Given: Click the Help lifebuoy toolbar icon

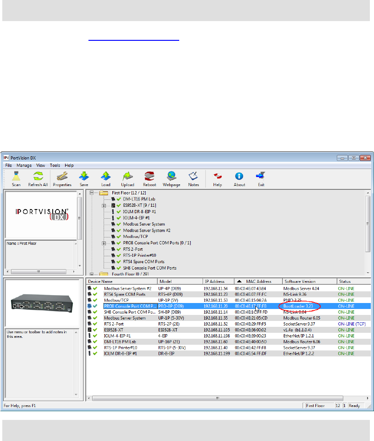Looking at the screenshot, I should point(217,179).
